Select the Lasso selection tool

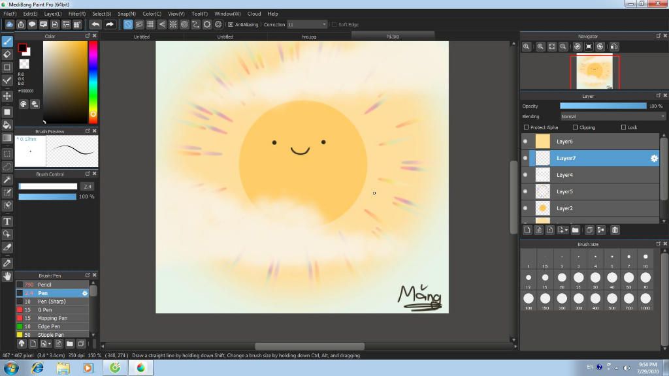7,166
